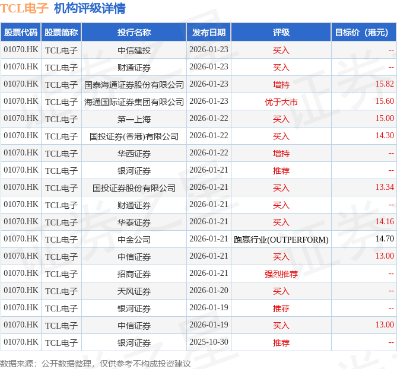397x369 pixels.
Task: Click 买入 rating in 华泰证券 row
Action: 281,222
